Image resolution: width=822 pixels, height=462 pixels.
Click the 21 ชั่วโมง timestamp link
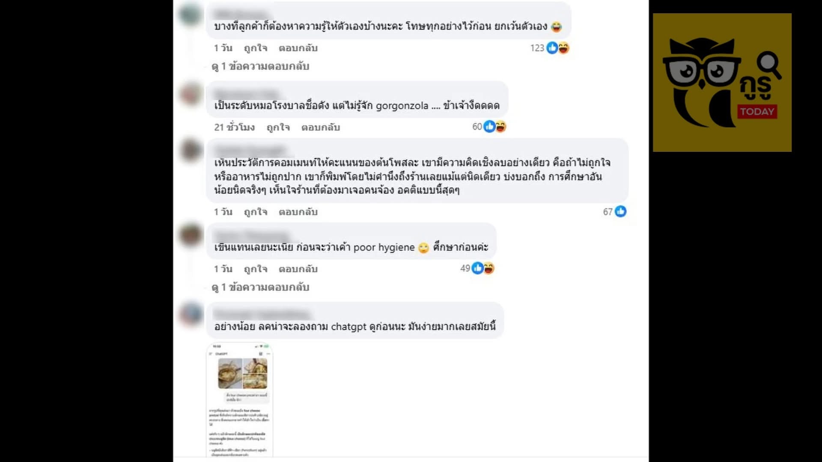coord(235,127)
